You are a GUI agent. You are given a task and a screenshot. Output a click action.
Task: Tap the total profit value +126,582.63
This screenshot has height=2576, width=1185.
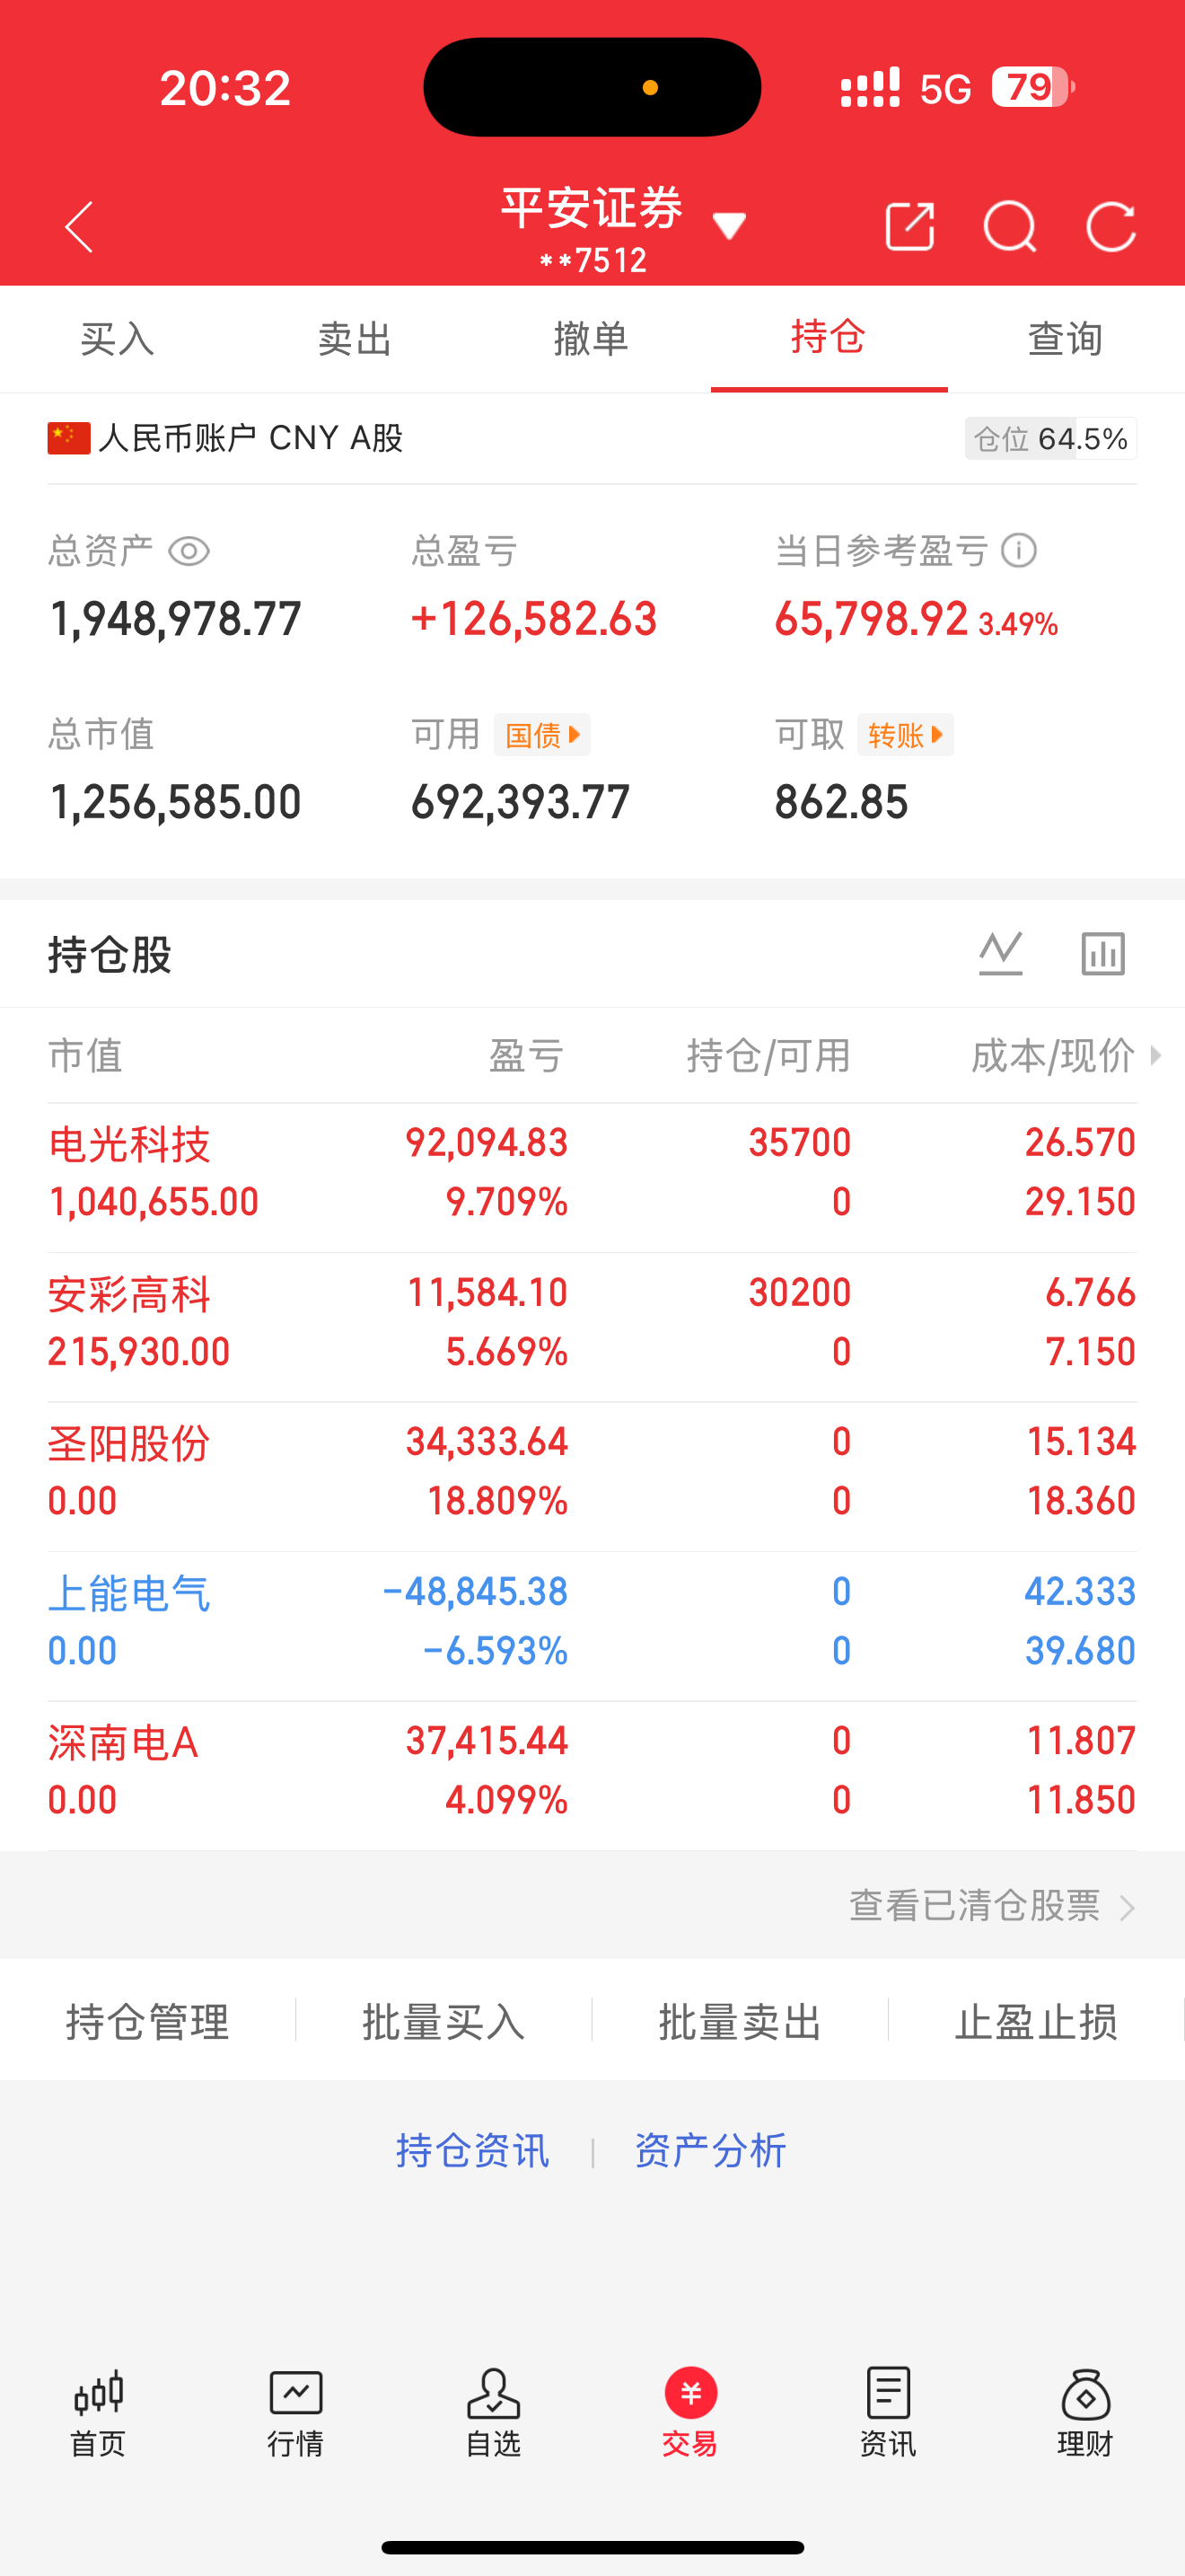[533, 619]
